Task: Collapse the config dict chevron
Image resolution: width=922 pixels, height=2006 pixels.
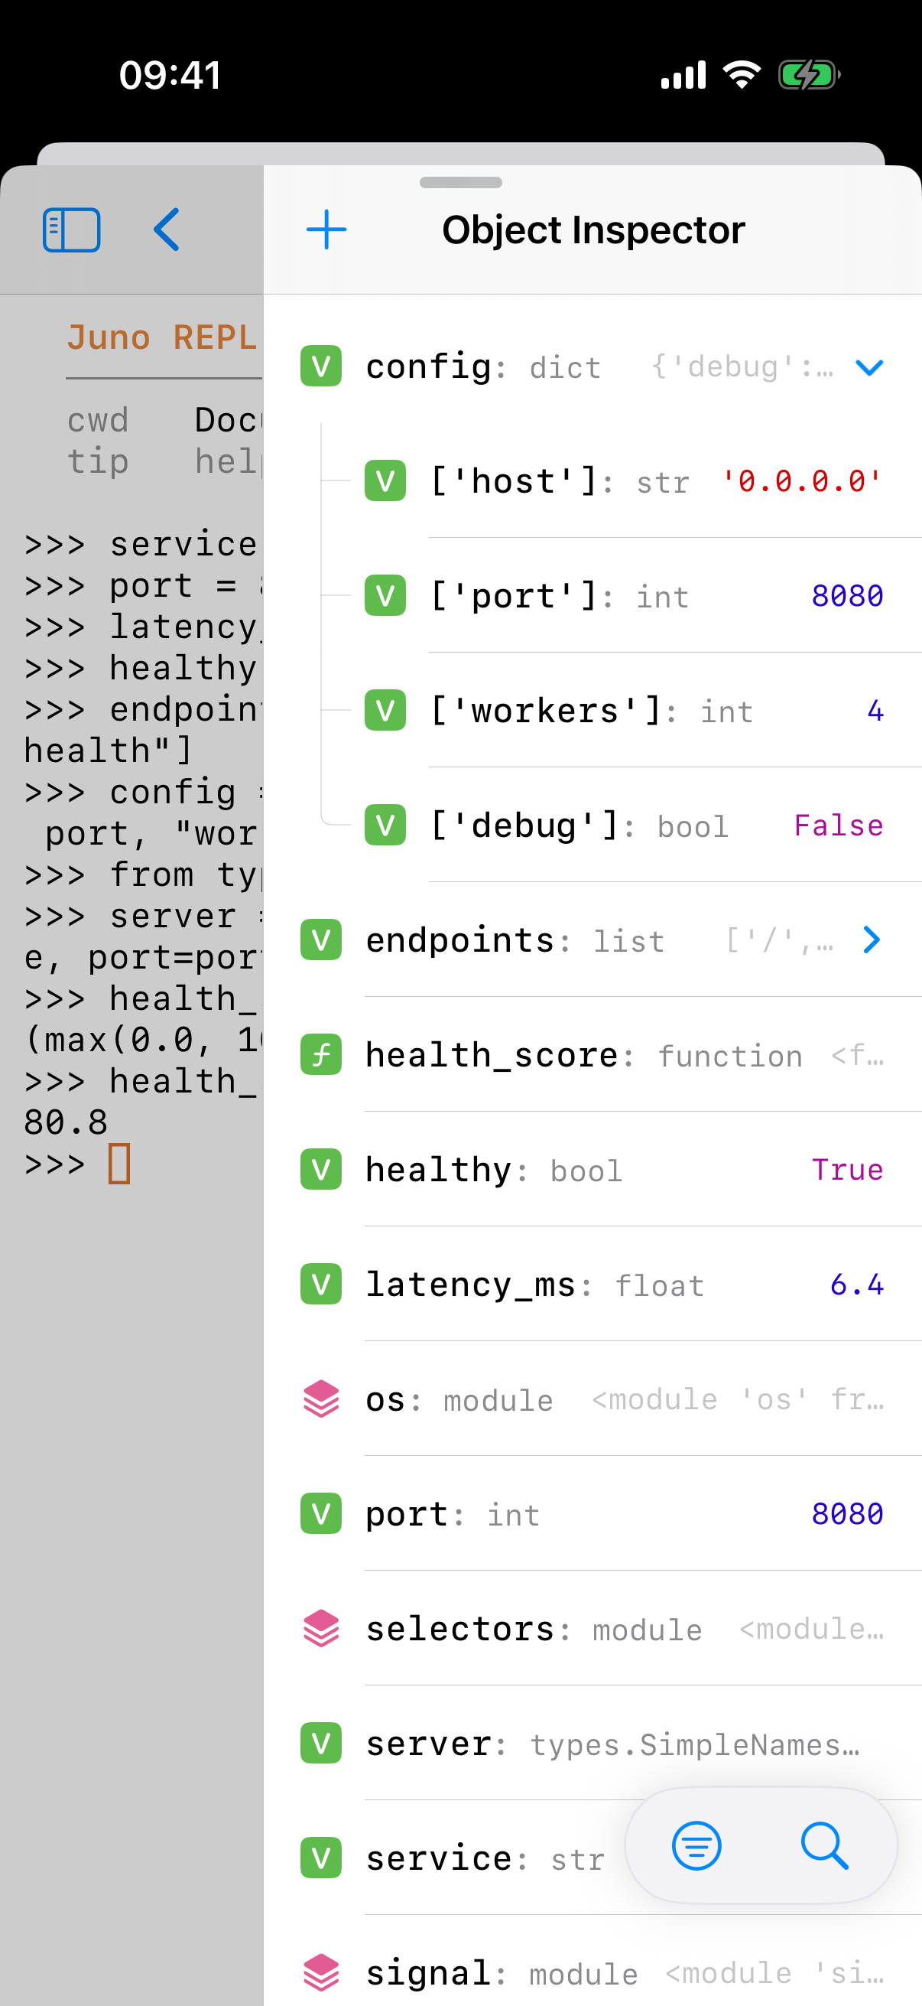Action: [x=869, y=366]
